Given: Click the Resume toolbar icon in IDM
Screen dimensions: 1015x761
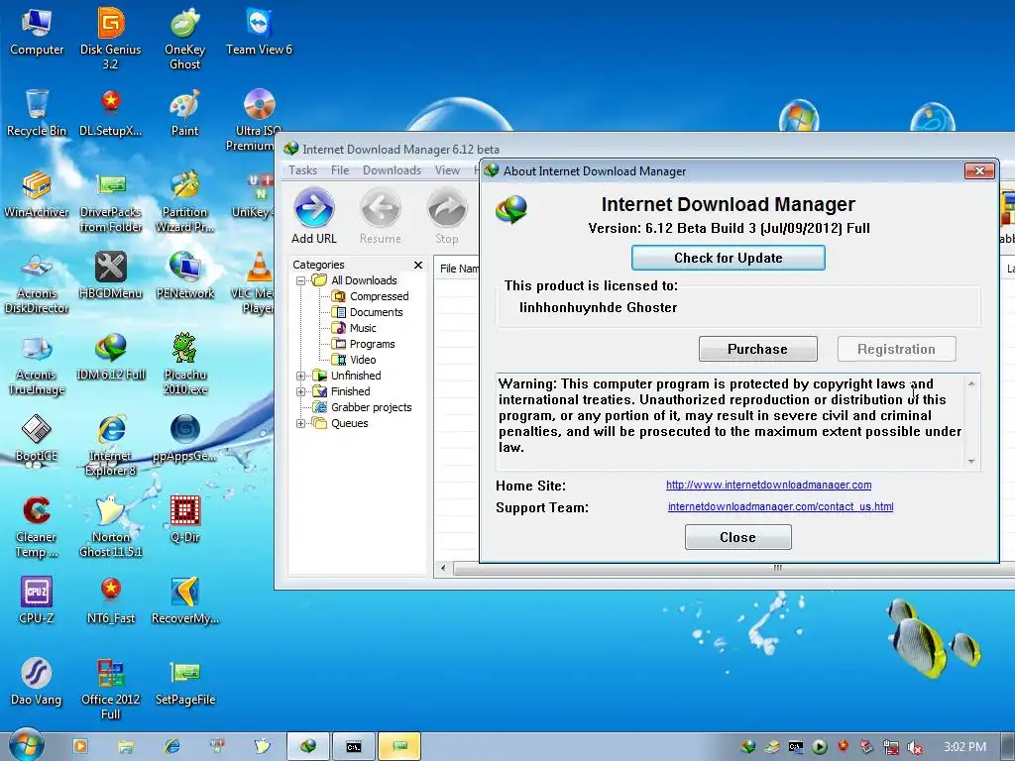Looking at the screenshot, I should point(380,216).
